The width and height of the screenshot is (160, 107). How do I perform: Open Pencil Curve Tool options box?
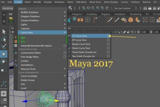pyautogui.click(x=108, y=48)
